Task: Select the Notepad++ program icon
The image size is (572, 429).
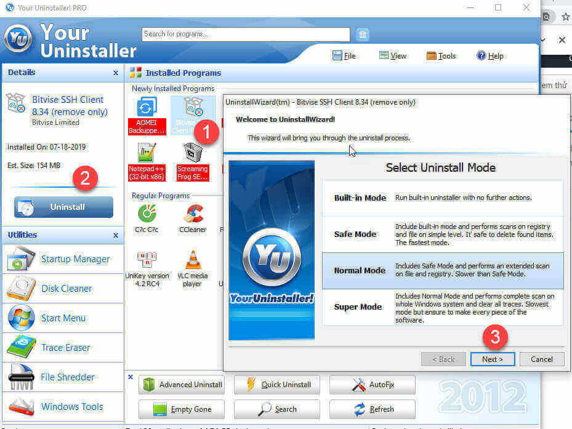Action: pos(147,154)
